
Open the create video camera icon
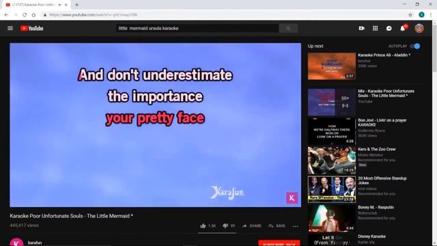coord(361,28)
